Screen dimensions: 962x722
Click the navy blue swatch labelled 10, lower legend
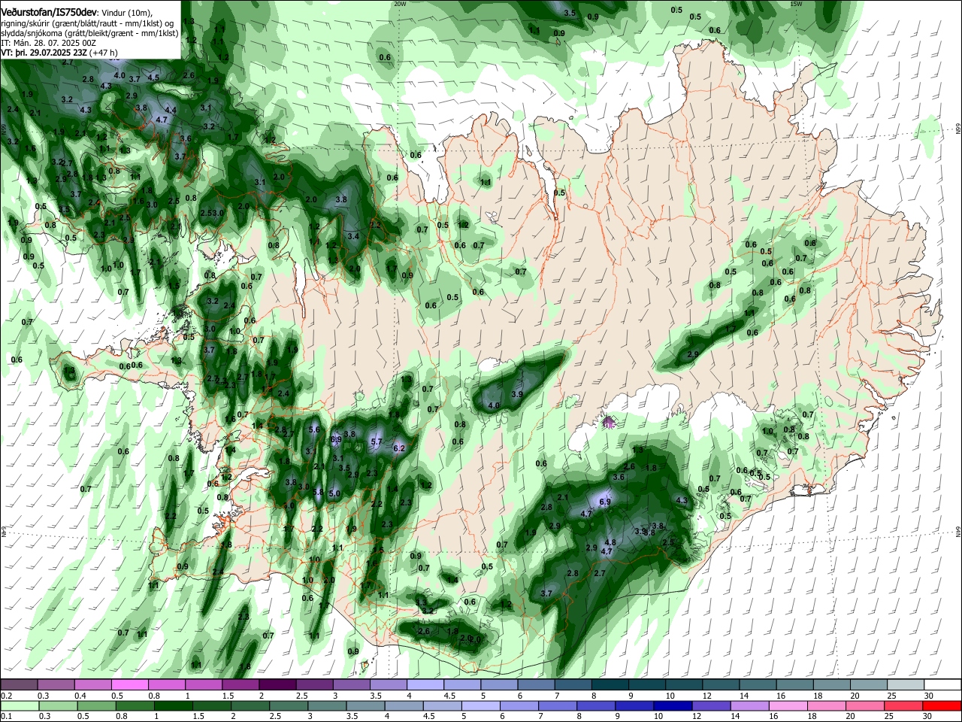click(671, 706)
